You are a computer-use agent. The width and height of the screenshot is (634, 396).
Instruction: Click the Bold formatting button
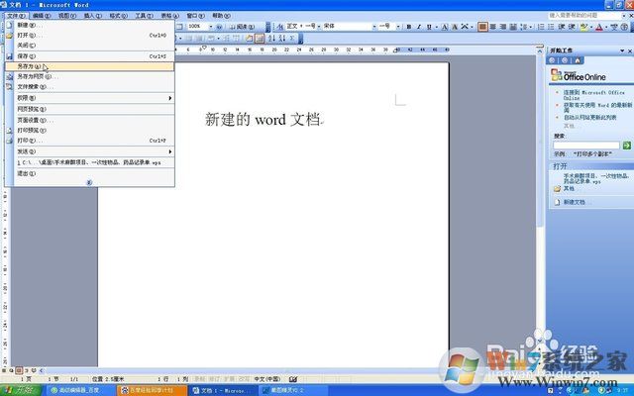point(409,27)
